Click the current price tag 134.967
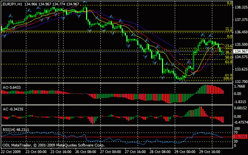The image size is (248, 155). (241, 52)
